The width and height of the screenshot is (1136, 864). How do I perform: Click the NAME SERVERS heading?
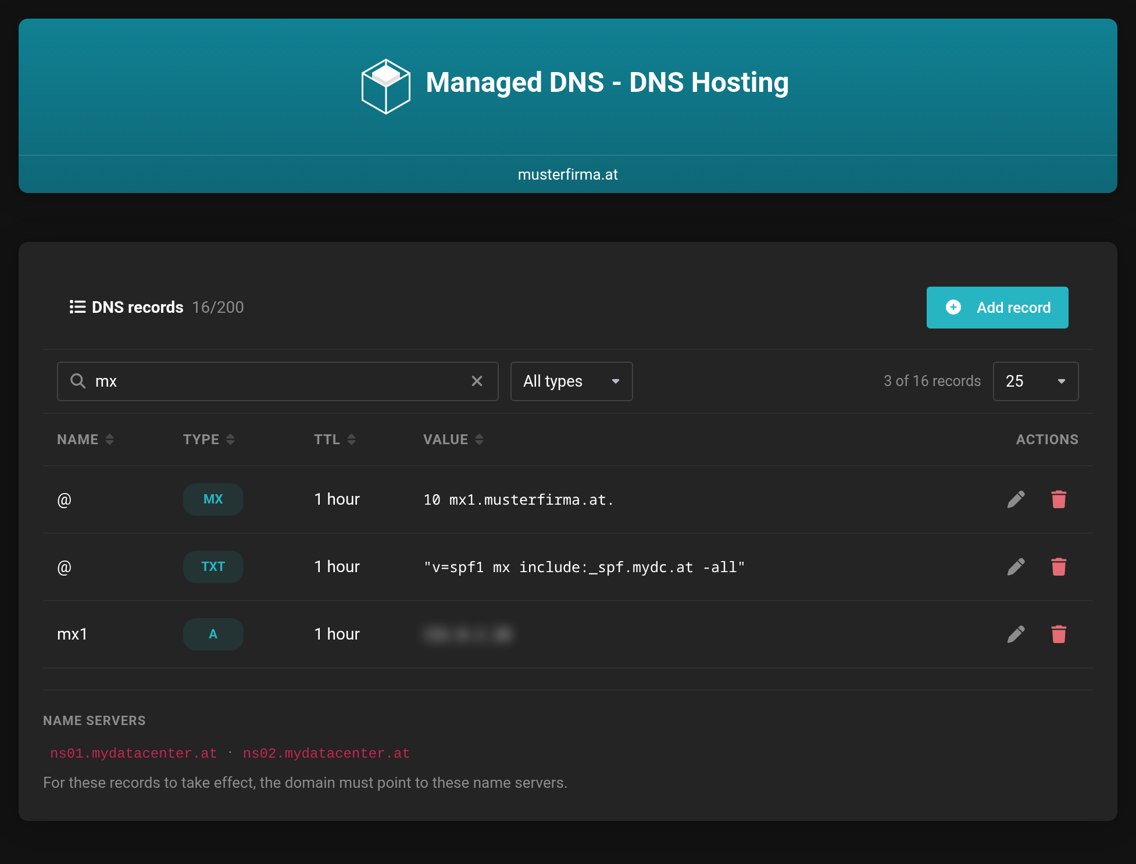[x=94, y=720]
